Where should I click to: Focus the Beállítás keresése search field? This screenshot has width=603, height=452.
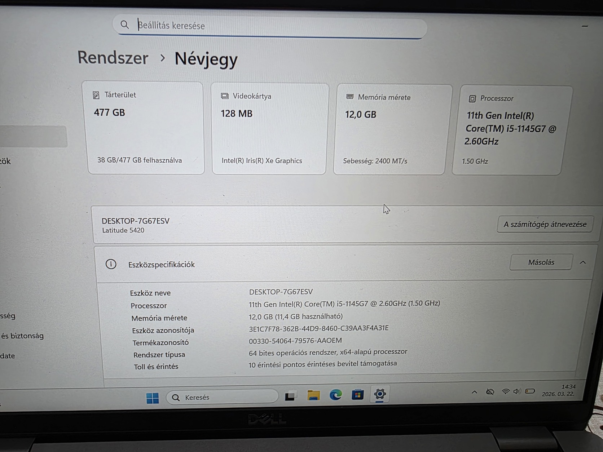click(270, 26)
